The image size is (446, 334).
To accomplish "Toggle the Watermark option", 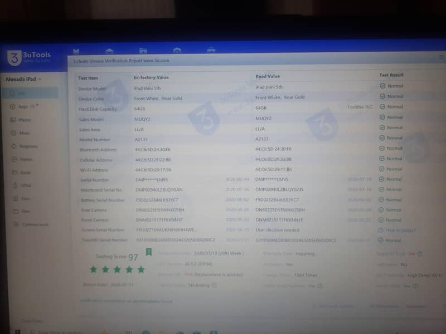I will 385,306.
